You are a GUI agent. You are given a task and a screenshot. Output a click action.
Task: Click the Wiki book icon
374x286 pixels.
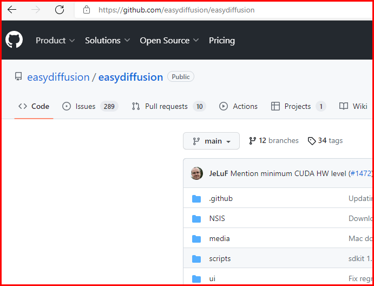pos(344,106)
